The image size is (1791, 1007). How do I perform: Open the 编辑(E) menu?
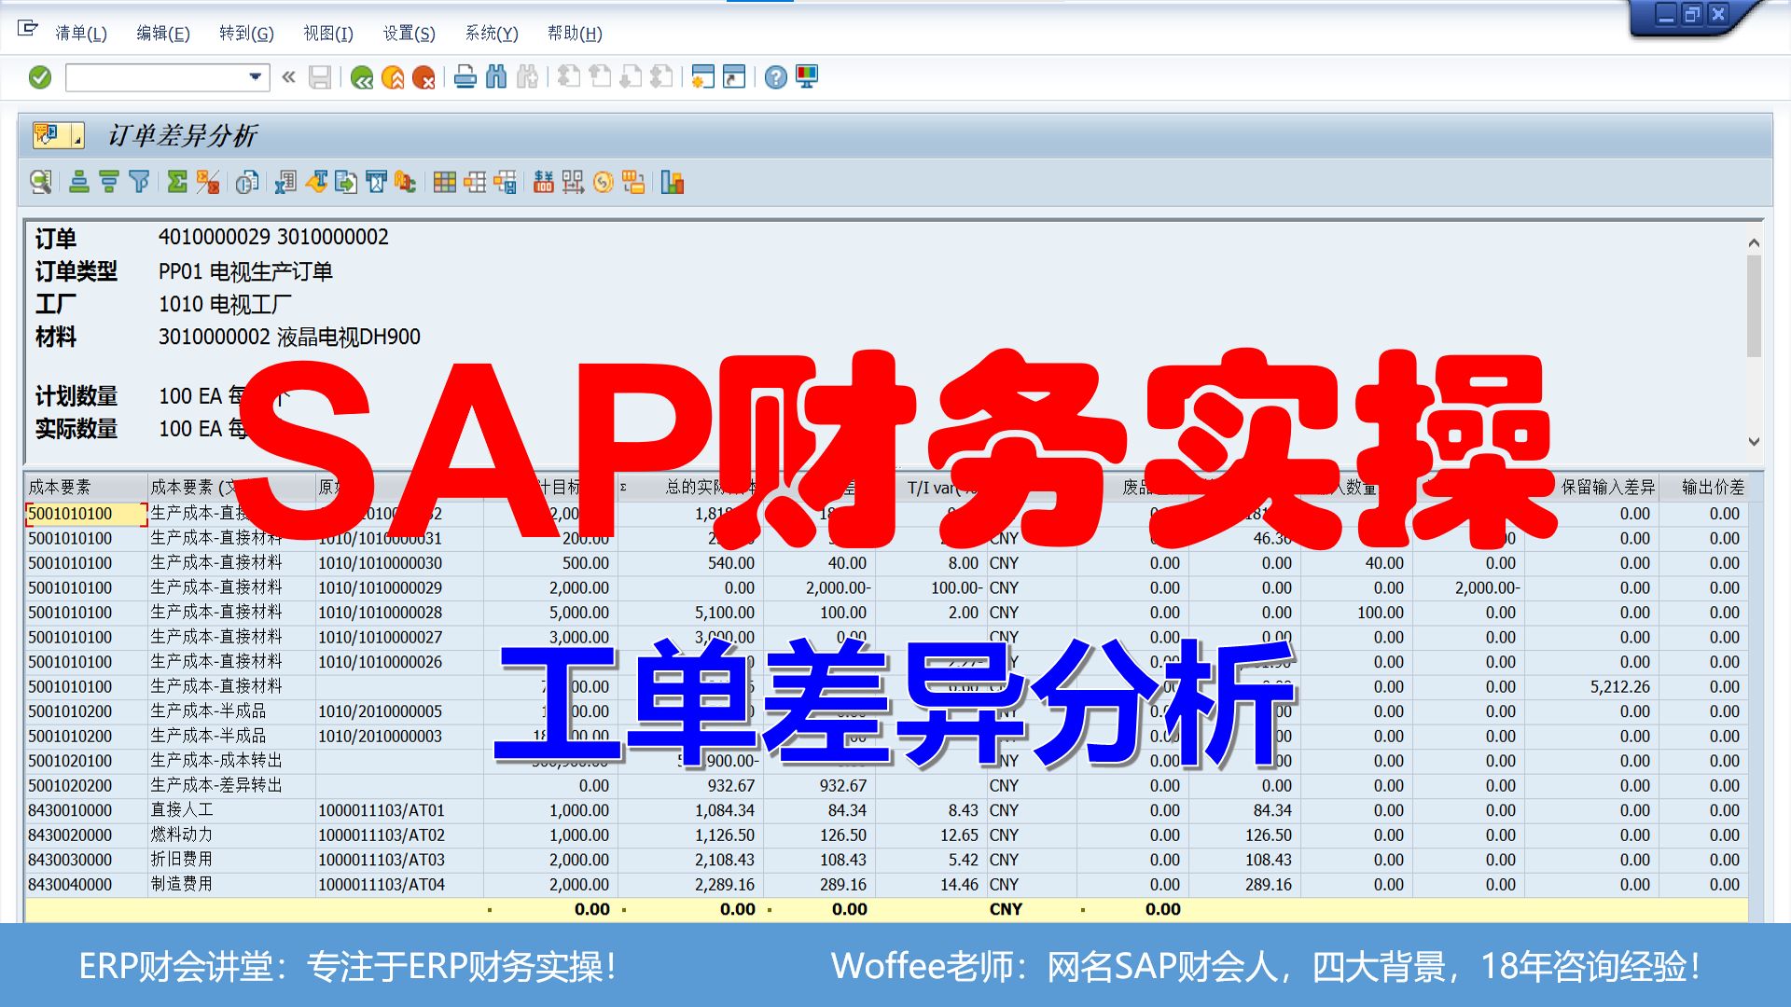[163, 34]
